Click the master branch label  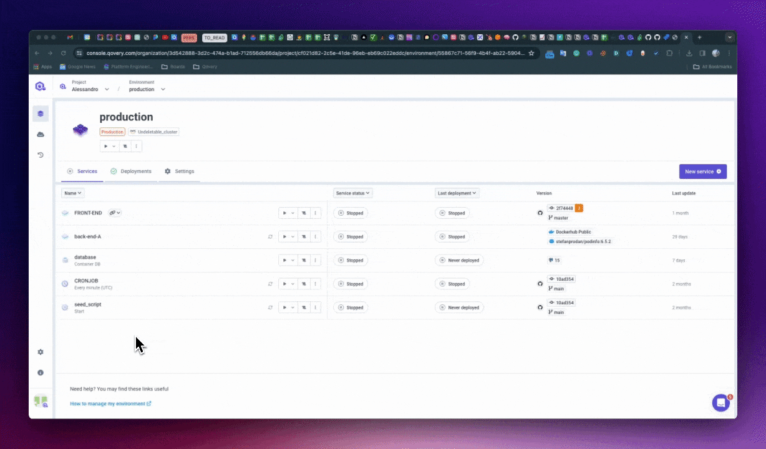pos(558,218)
